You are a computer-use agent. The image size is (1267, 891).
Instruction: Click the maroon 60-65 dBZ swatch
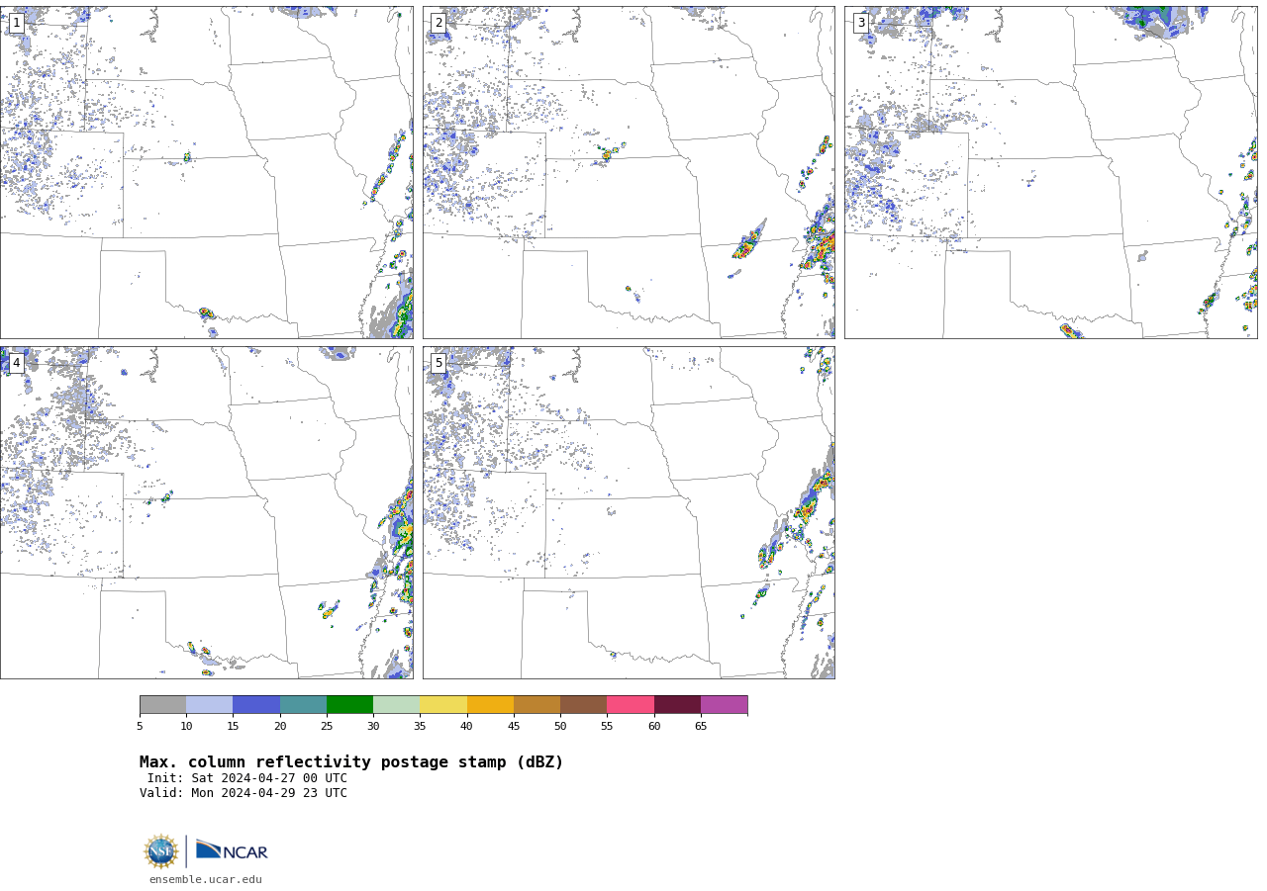tap(677, 704)
